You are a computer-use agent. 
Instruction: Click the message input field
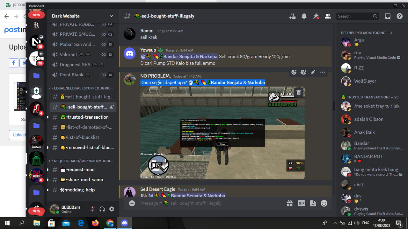pyautogui.click(x=210, y=203)
